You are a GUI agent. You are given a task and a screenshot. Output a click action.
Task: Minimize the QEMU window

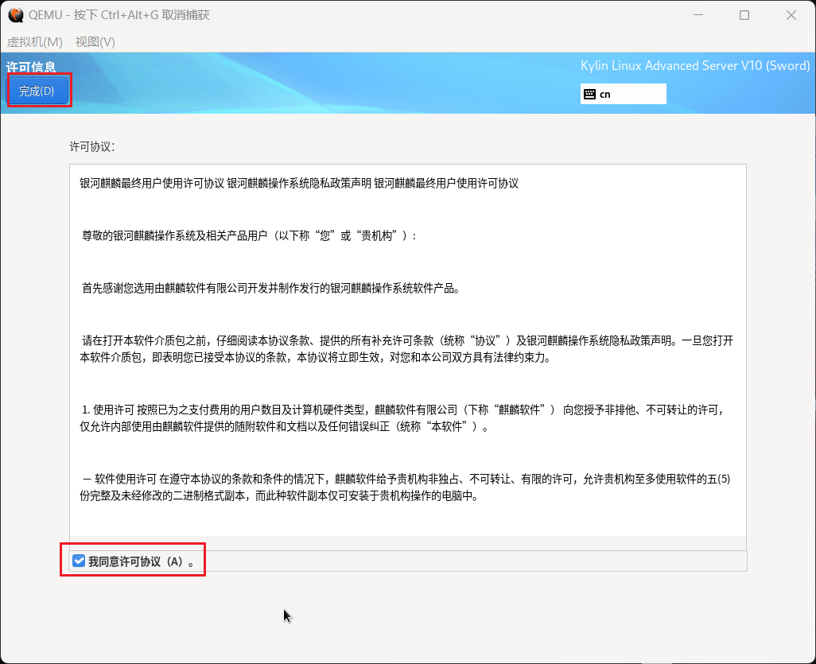pos(698,15)
